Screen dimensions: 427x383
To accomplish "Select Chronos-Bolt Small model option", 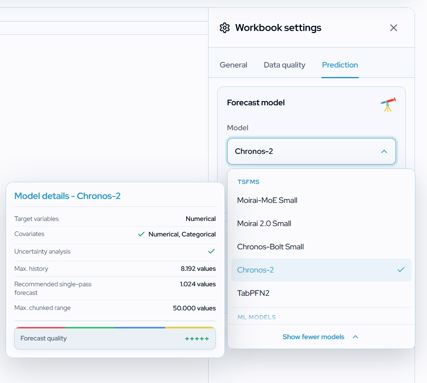I will [321, 247].
